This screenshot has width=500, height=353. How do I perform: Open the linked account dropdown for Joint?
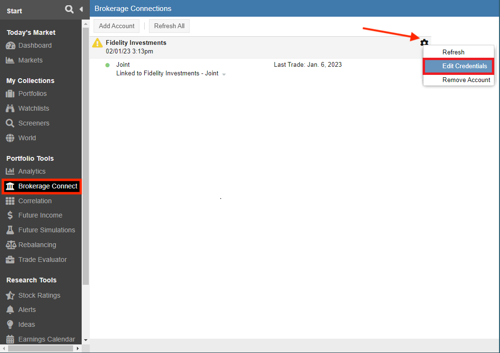point(224,74)
